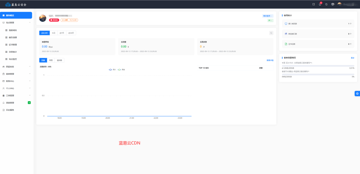Click the user avatar in profile card
The image size is (360, 174).
tap(43, 18)
